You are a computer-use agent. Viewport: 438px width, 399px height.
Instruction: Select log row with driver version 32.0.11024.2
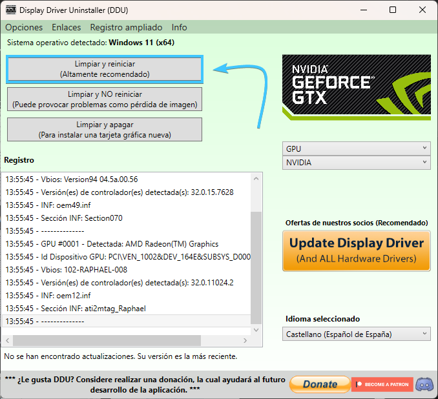point(126,283)
